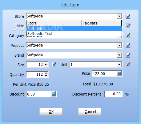
Task: Click the edit pencil icon beside Brand
Action: point(128,55)
